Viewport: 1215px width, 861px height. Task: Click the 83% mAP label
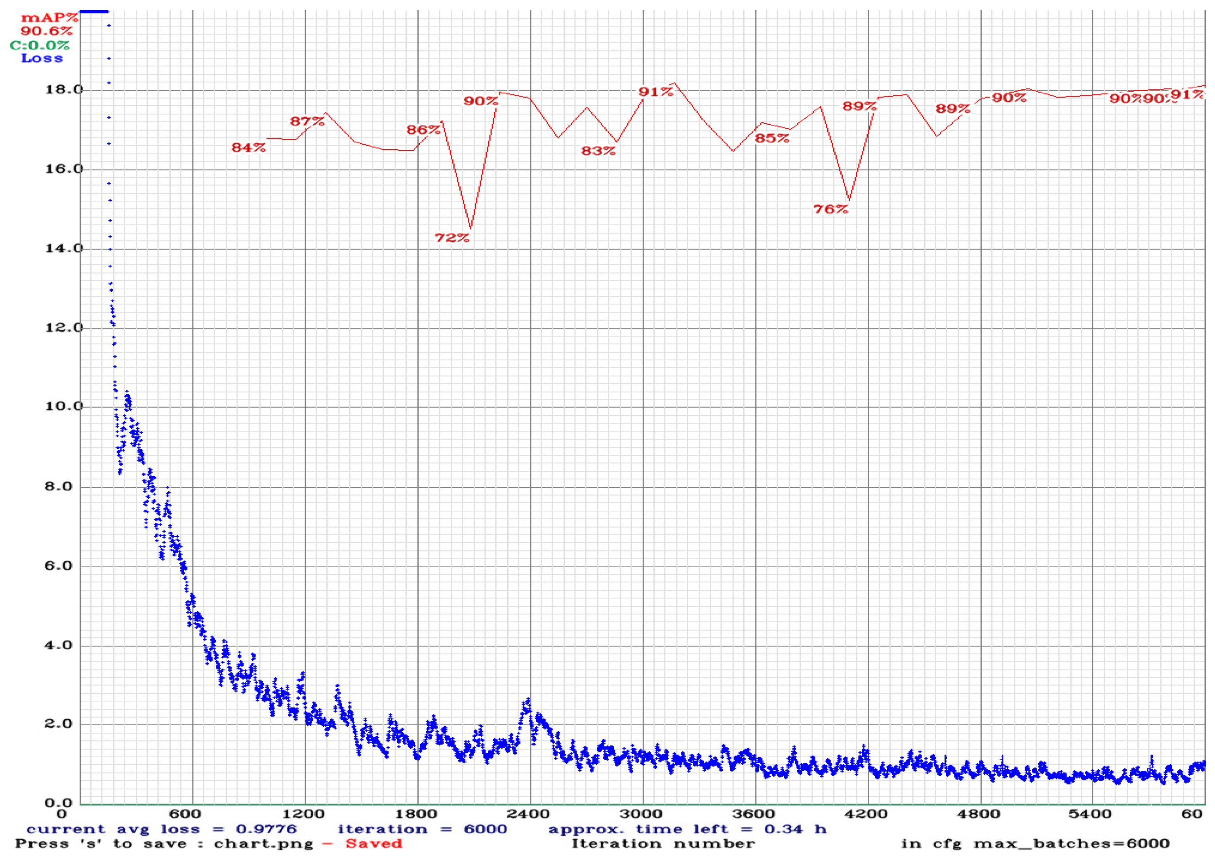coord(598,150)
